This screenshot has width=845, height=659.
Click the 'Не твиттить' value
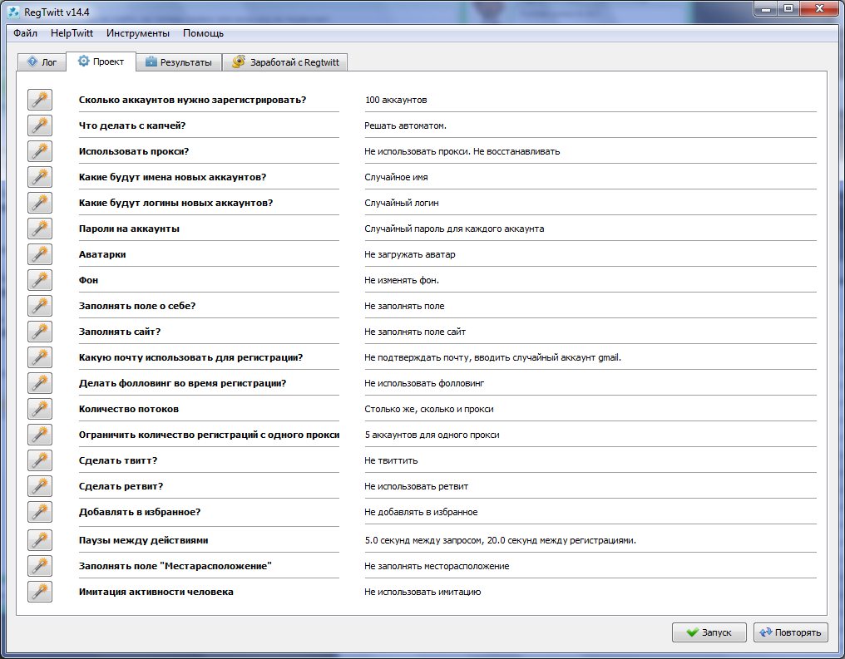(391, 461)
